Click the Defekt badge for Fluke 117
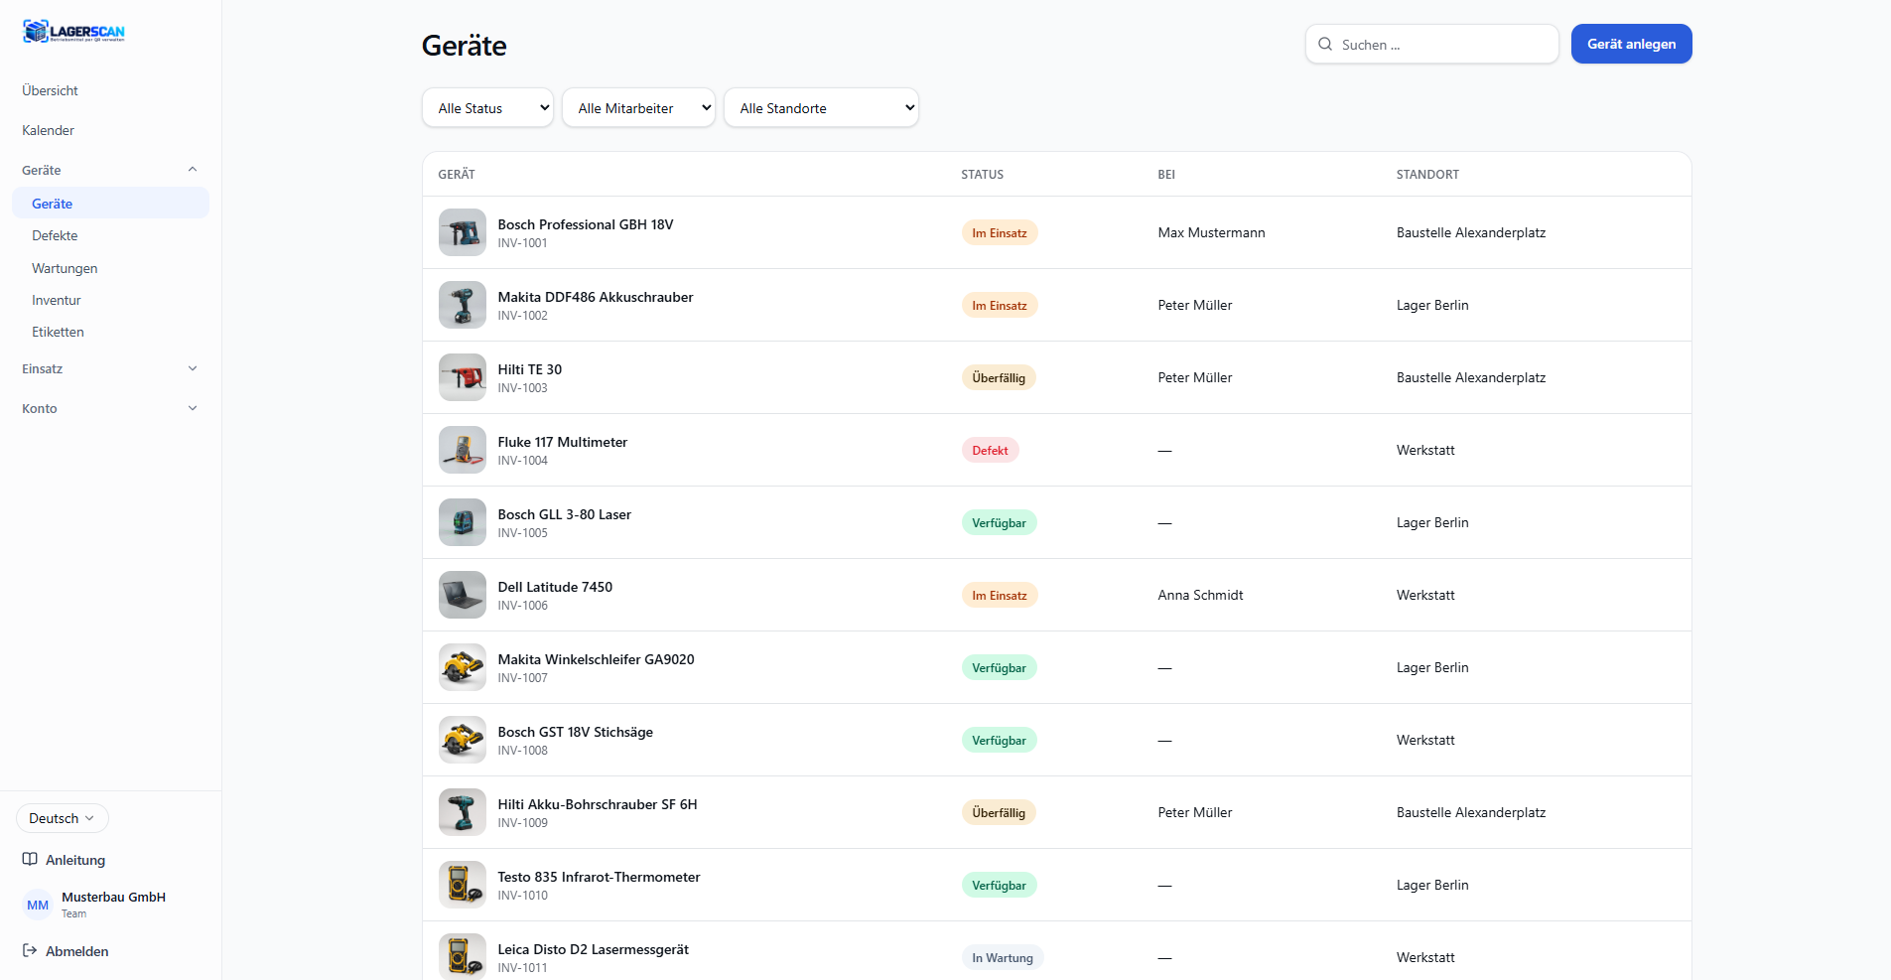Viewport: 1891px width, 980px height. pos(990,450)
